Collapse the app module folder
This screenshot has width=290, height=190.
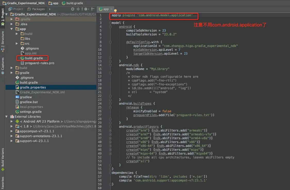[12, 29]
